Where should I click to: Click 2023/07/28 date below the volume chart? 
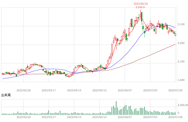pos(175,117)
